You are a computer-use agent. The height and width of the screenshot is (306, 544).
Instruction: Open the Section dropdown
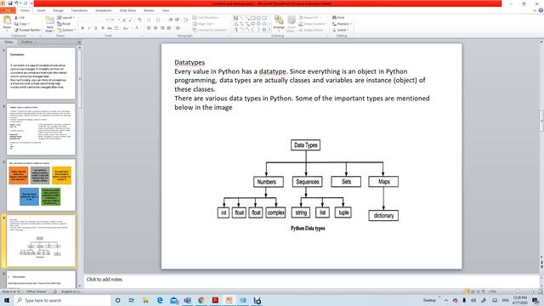(x=66, y=30)
